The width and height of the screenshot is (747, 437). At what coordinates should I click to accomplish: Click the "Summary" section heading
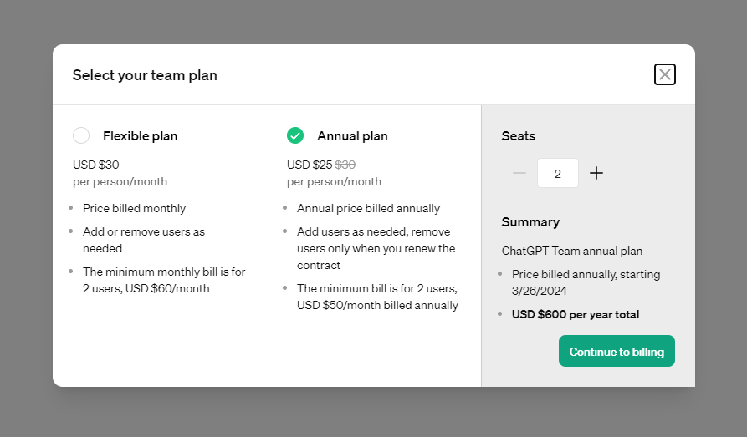click(x=530, y=222)
